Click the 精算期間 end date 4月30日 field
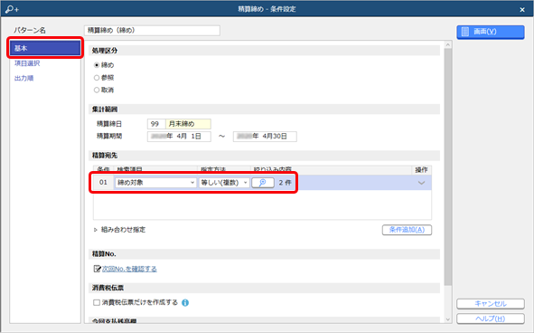The width and height of the screenshot is (534, 333). [x=265, y=137]
